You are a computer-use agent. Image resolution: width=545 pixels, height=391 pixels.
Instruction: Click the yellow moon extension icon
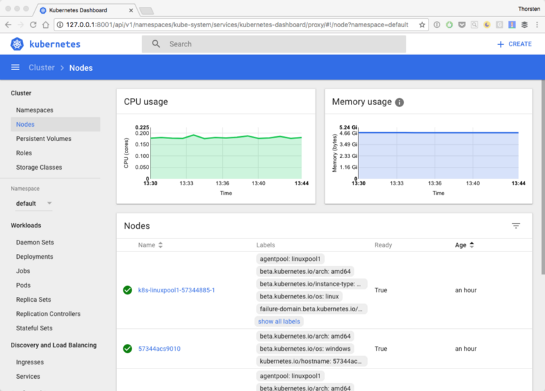coord(487,25)
